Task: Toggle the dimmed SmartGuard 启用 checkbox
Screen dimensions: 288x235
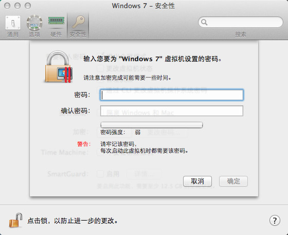Action: click(x=100, y=174)
